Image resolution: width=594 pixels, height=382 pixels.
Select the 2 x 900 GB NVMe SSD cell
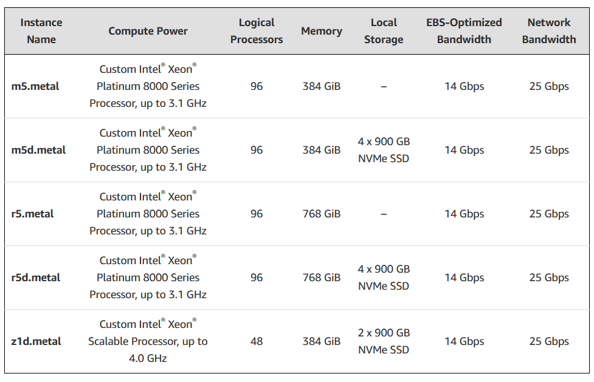(x=384, y=341)
